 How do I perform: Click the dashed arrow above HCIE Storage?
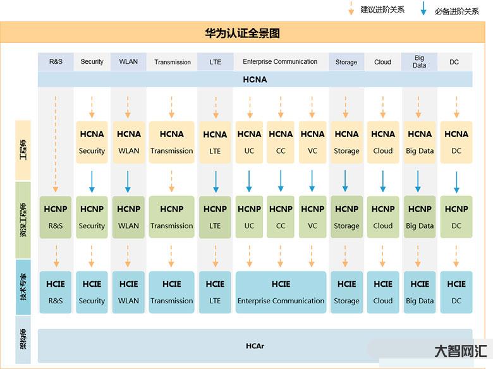346,256
